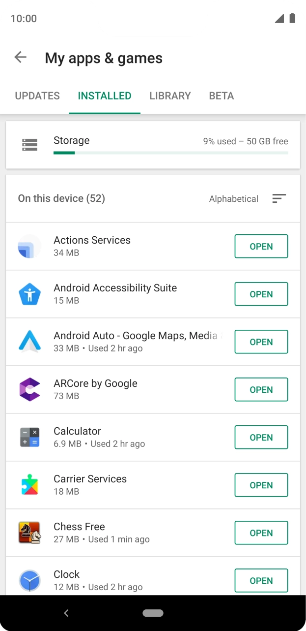Screen dimensions: 306x631
Task: Tap the back arrow to leave My apps
Action: [20, 57]
